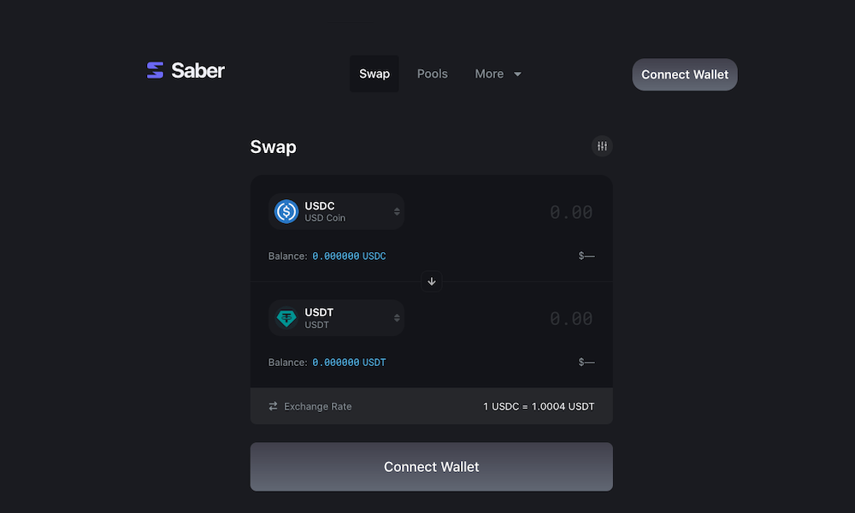
Task: Reverse swap direction with arrow button
Action: pyautogui.click(x=431, y=281)
